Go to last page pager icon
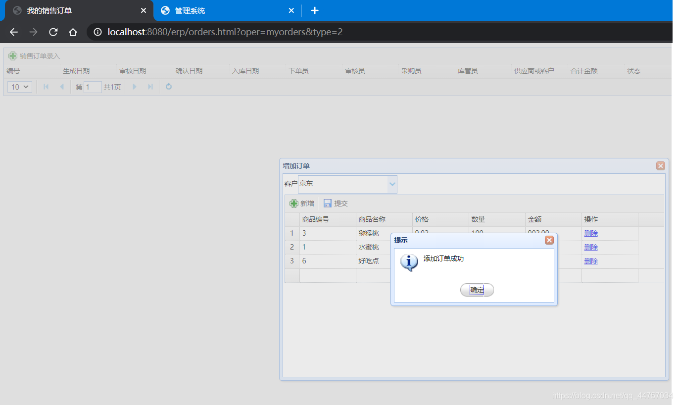 150,87
